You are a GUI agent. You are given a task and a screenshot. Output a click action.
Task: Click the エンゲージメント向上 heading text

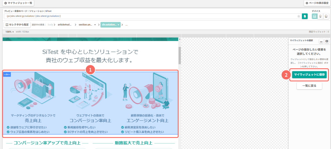click(147, 121)
